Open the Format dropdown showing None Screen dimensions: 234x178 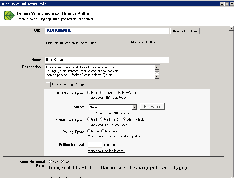pyautogui.click(x=112, y=107)
